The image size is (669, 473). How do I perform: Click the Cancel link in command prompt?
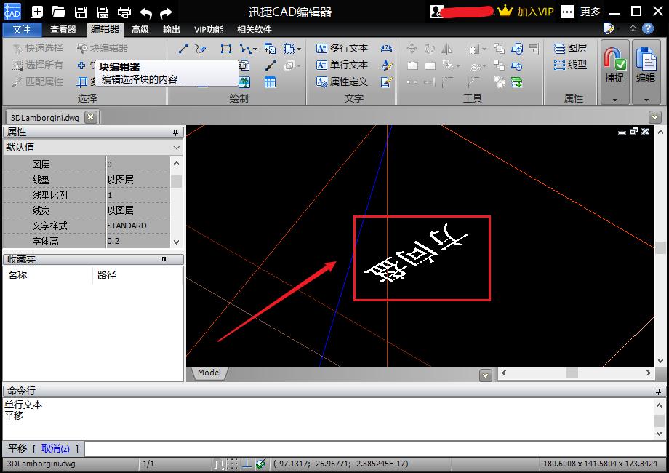click(x=55, y=449)
